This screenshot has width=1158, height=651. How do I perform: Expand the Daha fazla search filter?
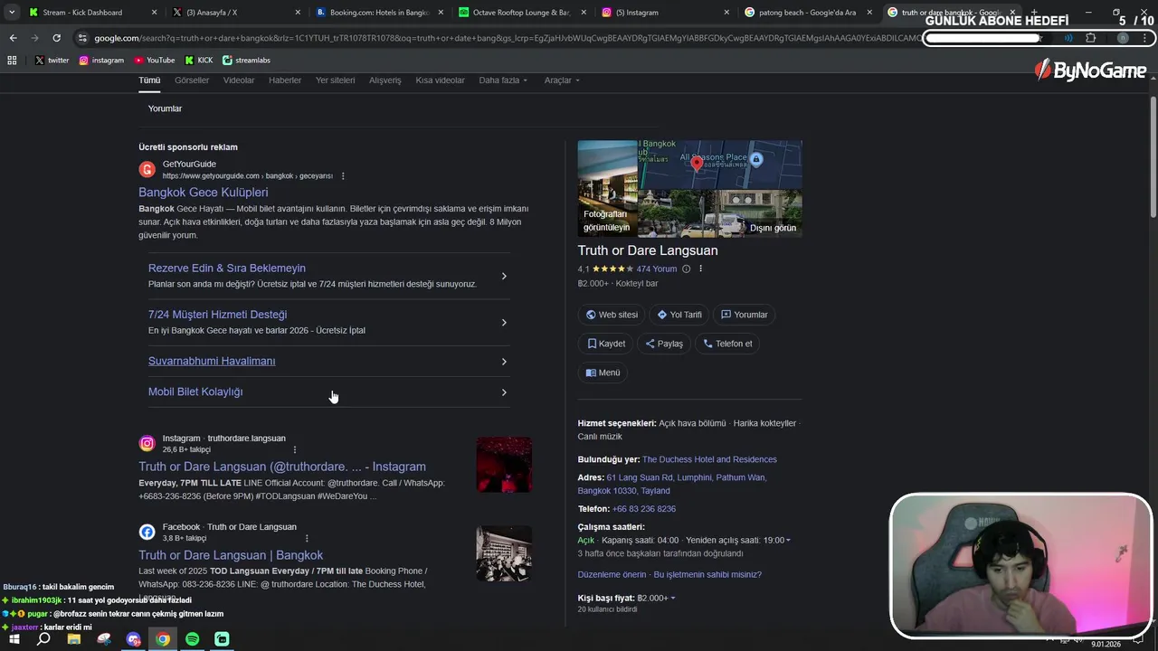502,80
